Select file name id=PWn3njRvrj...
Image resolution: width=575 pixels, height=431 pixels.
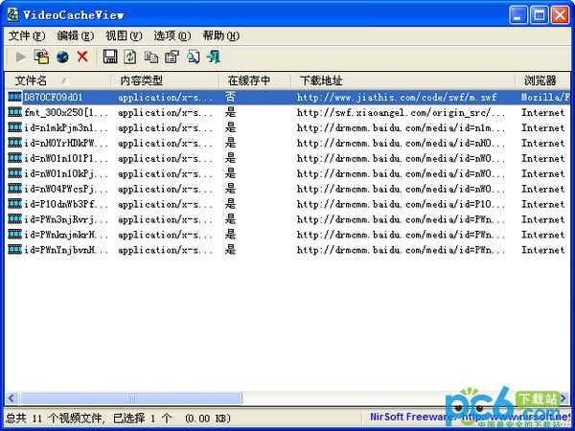(66, 219)
